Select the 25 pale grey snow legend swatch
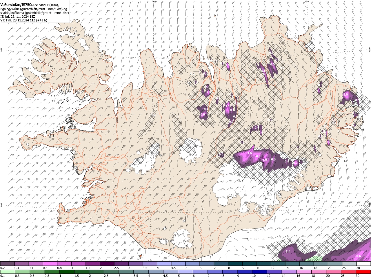Screen dimensions: 371x278 point(349,264)
